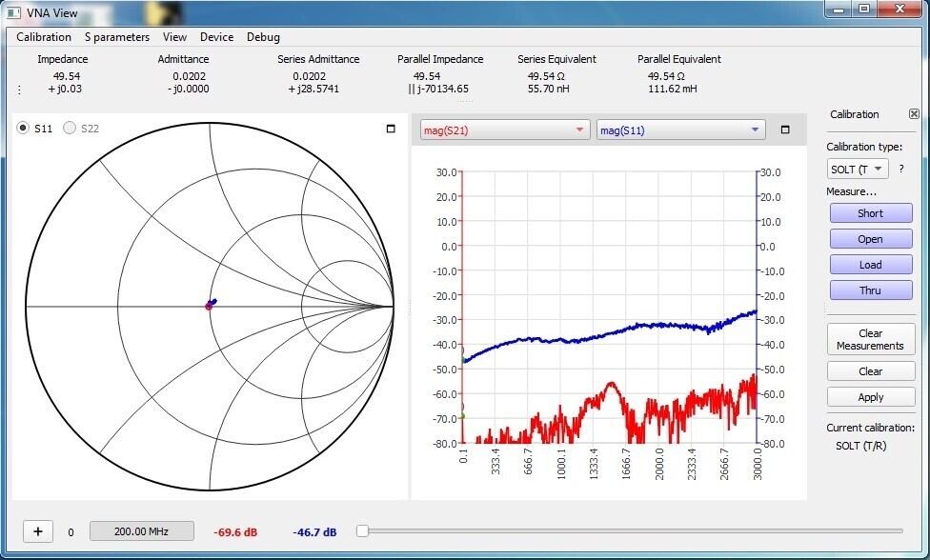Add a new marker with plus button
The width and height of the screenshot is (930, 560).
pyautogui.click(x=38, y=531)
